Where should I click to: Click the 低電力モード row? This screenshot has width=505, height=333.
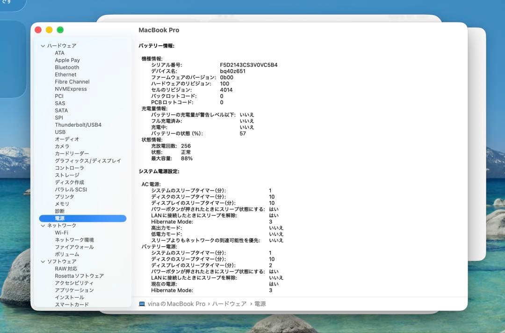pyautogui.click(x=217, y=234)
